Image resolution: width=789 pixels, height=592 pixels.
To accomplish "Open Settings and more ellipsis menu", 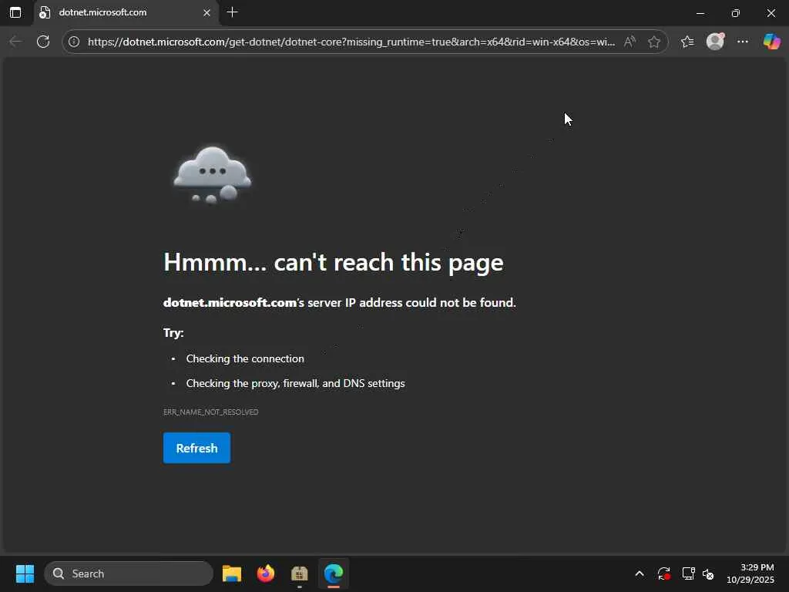I will [x=743, y=42].
